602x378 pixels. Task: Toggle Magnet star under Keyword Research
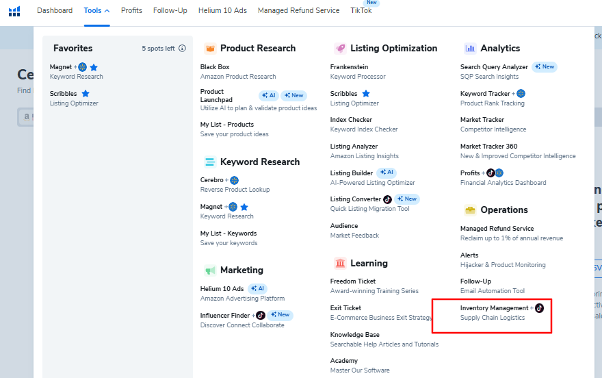pyautogui.click(x=244, y=207)
